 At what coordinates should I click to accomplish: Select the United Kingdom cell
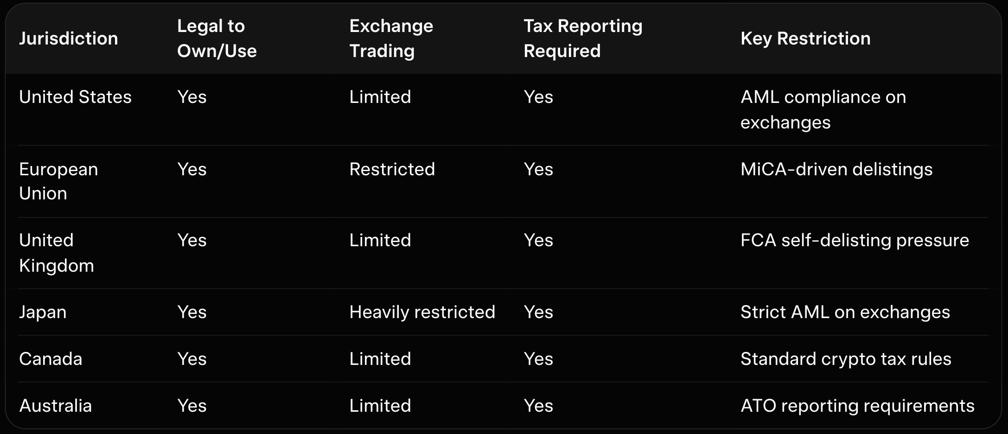56,253
